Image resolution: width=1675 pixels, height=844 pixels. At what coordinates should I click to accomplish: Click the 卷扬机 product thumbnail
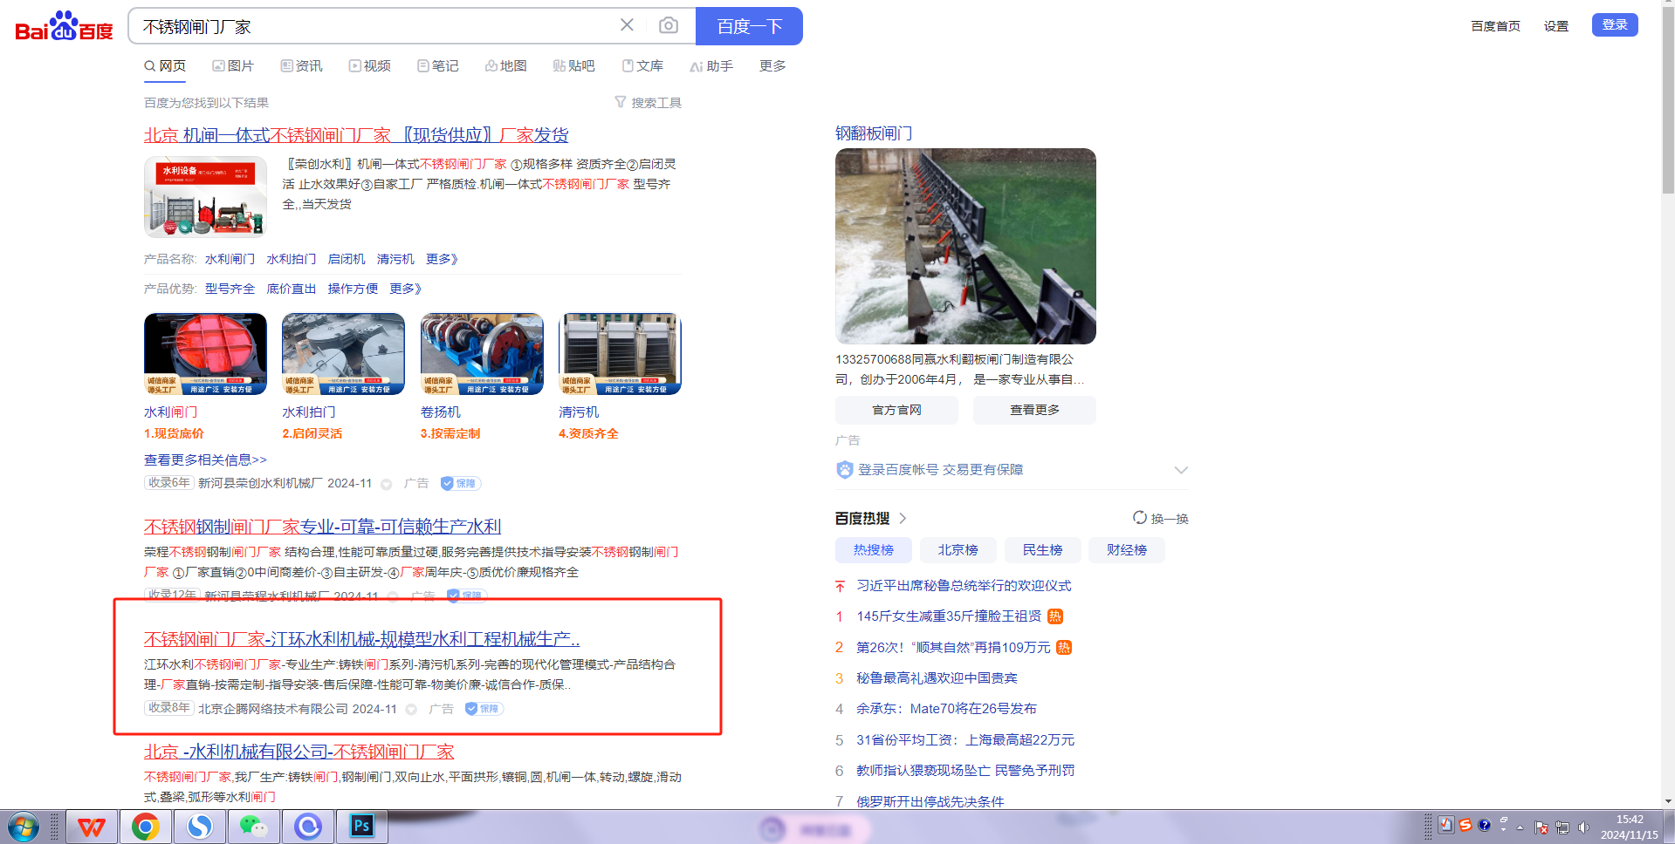point(482,354)
